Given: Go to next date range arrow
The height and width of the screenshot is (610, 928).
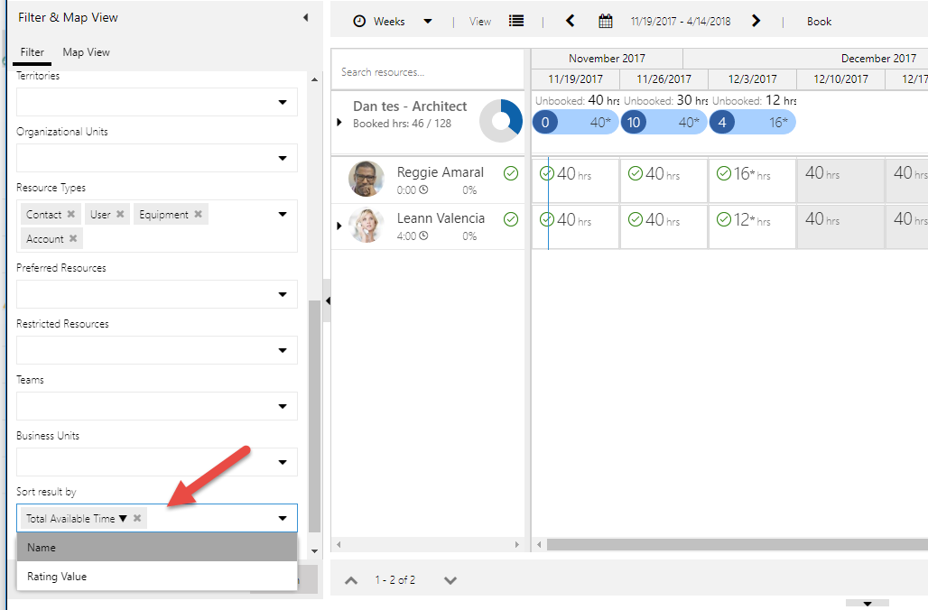Looking at the screenshot, I should [756, 21].
